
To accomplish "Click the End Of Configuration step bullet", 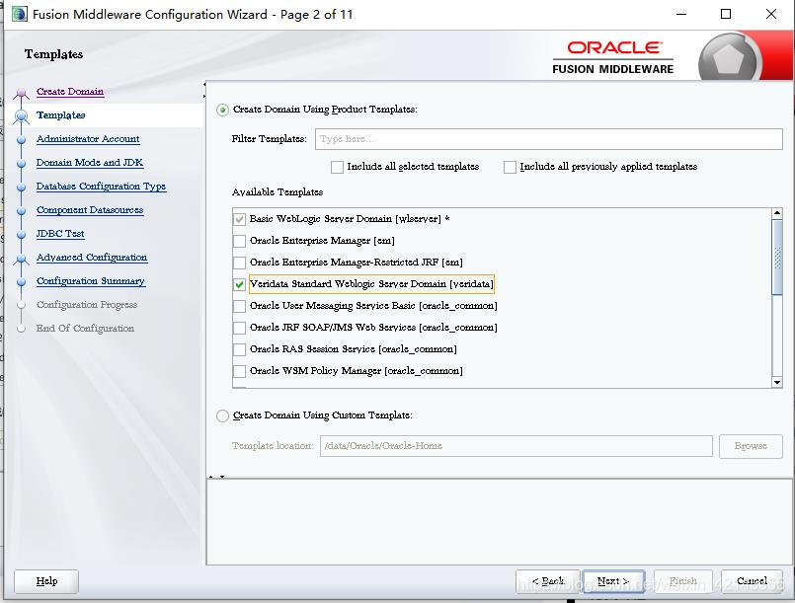I will tap(22, 329).
